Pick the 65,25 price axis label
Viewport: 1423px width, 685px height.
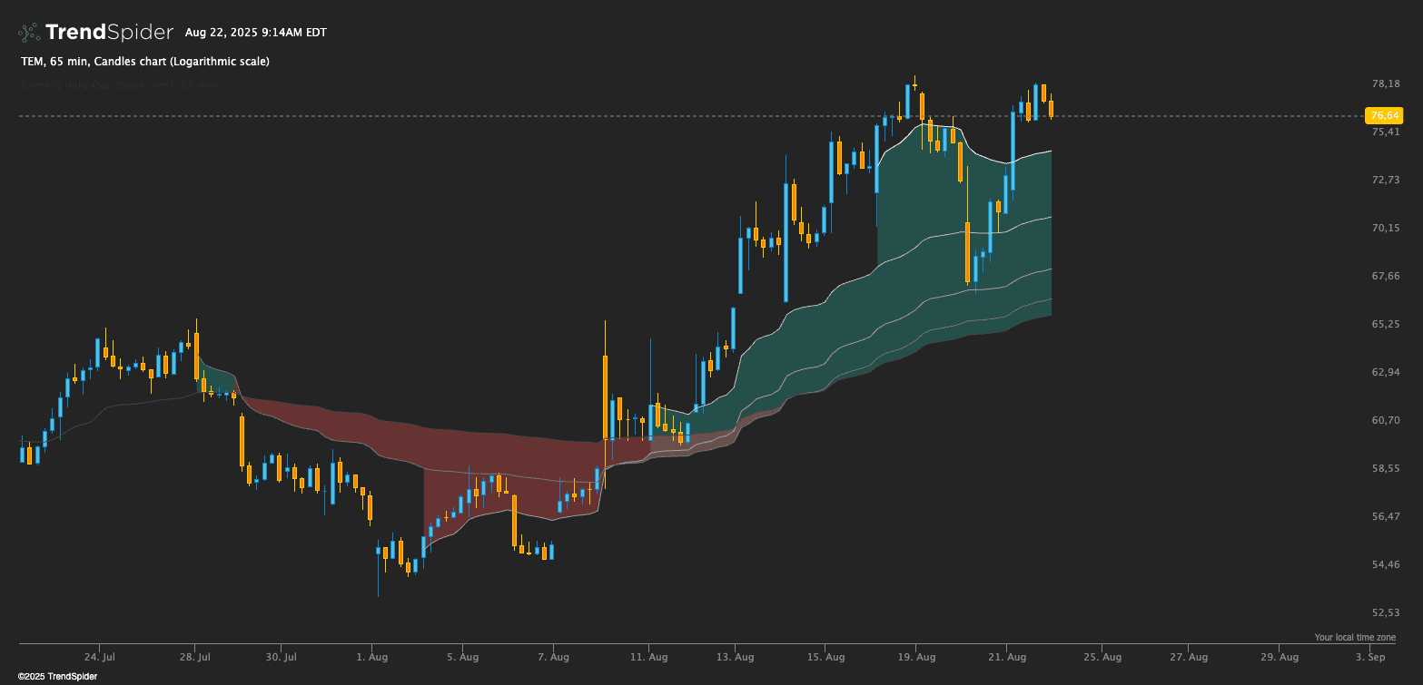point(1385,324)
